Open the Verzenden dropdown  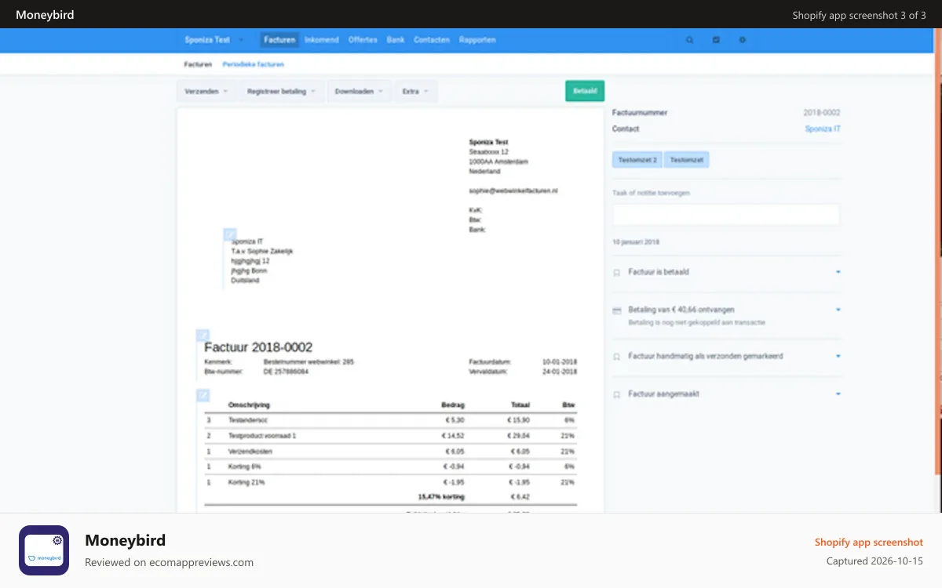(x=206, y=92)
